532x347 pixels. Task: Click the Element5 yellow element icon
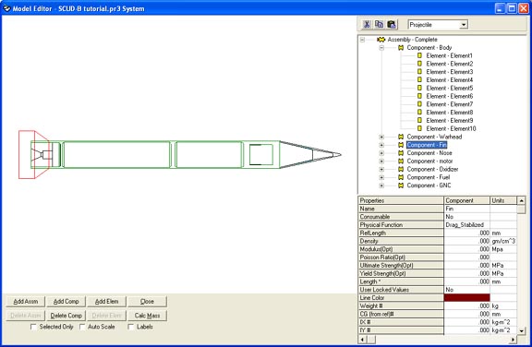point(419,88)
